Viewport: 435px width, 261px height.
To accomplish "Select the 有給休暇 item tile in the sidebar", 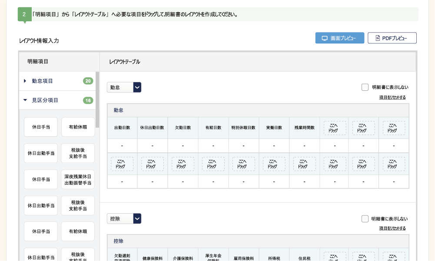I will click(x=78, y=127).
